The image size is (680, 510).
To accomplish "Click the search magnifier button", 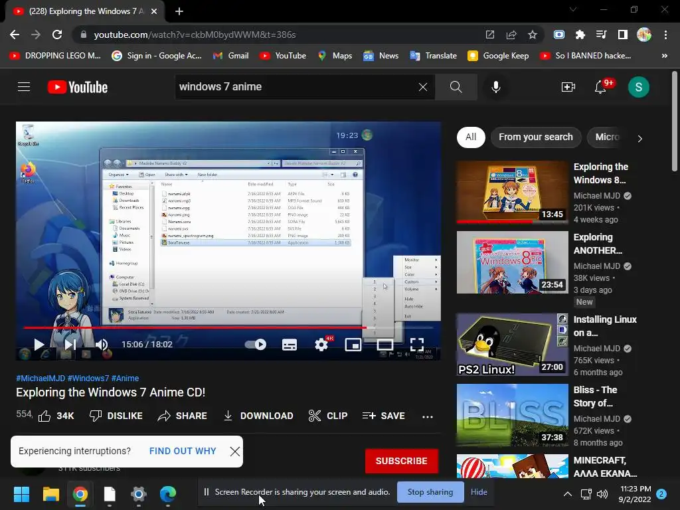I will (456, 87).
